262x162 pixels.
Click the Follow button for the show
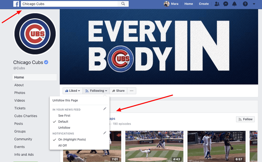pyautogui.click(x=245, y=119)
